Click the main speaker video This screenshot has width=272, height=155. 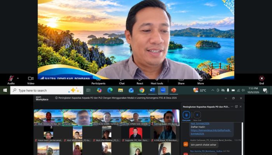point(136,40)
